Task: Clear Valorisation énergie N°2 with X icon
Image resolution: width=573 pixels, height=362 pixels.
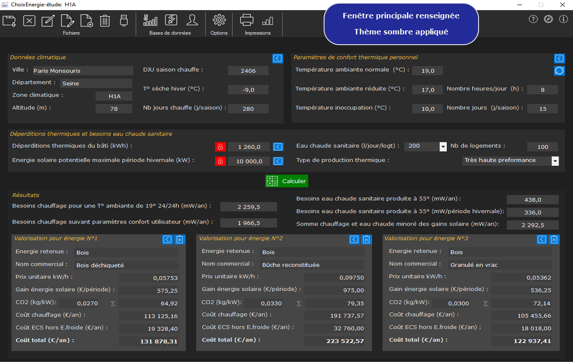Action: tap(366, 240)
